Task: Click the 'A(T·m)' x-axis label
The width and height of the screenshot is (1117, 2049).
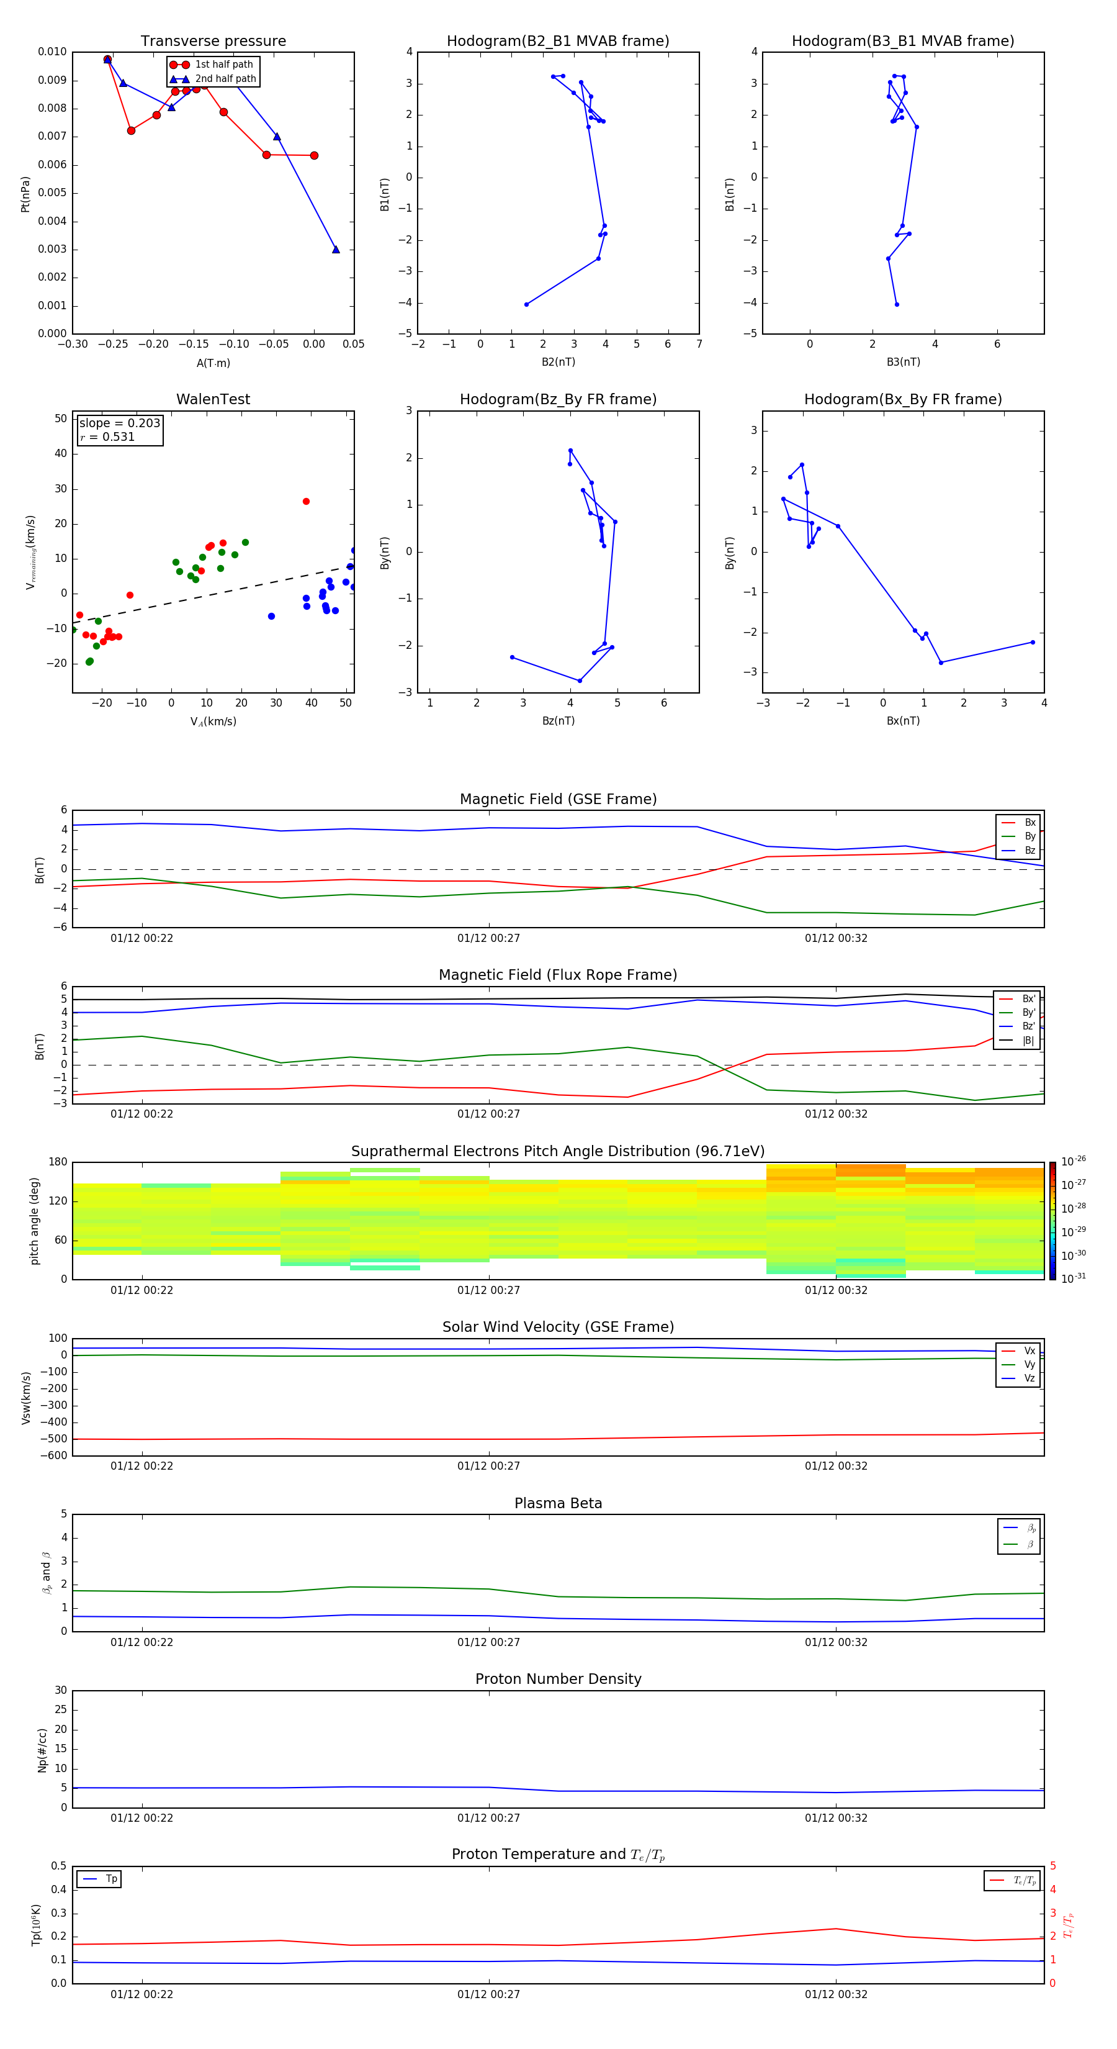Action: 213,363
